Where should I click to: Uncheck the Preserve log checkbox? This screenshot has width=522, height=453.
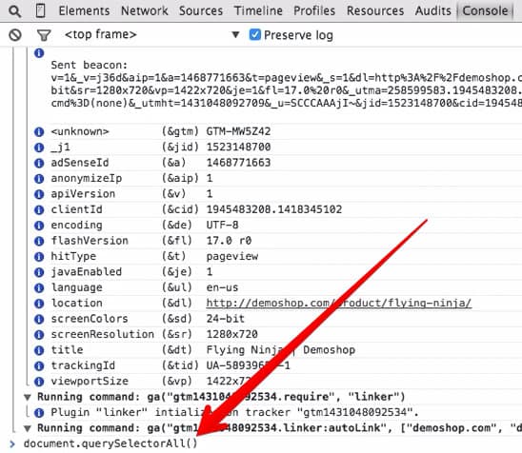coord(254,34)
